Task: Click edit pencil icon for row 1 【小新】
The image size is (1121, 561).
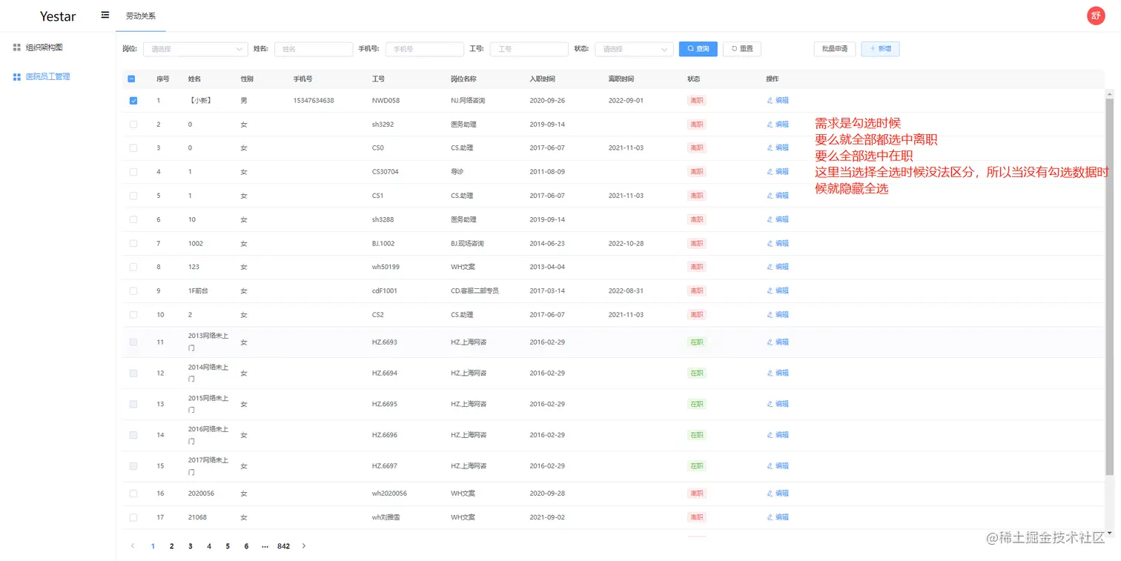Action: [x=770, y=101]
